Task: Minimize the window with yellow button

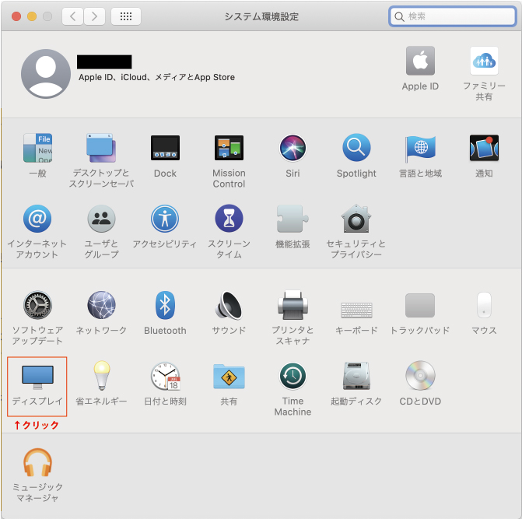Action: 32,16
